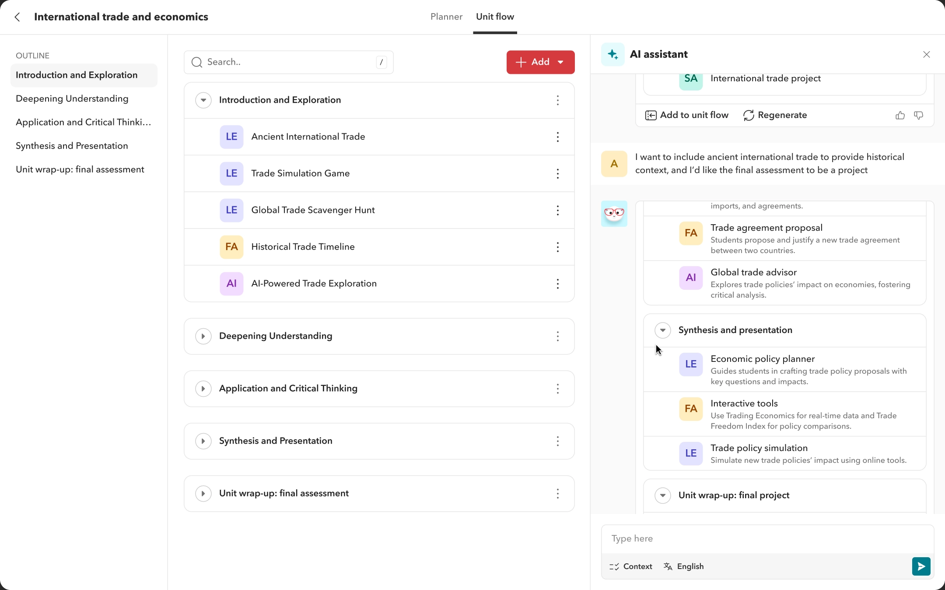
Task: Select Synthesis and Presentation in the outline
Action: [84, 146]
